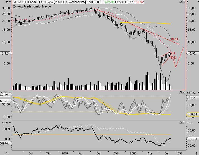Click the C:6.92 close value in title
This screenshot has height=155, width=199.
[139, 2]
